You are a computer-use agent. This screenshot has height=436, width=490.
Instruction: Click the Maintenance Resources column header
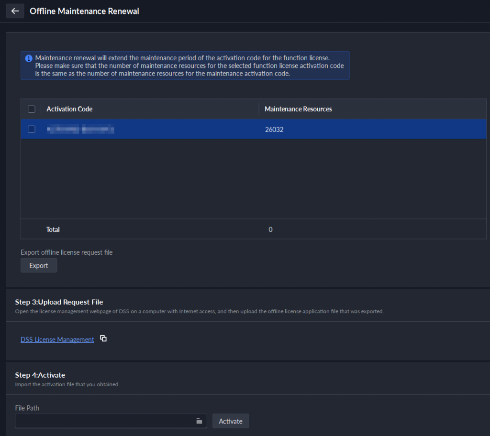point(298,109)
